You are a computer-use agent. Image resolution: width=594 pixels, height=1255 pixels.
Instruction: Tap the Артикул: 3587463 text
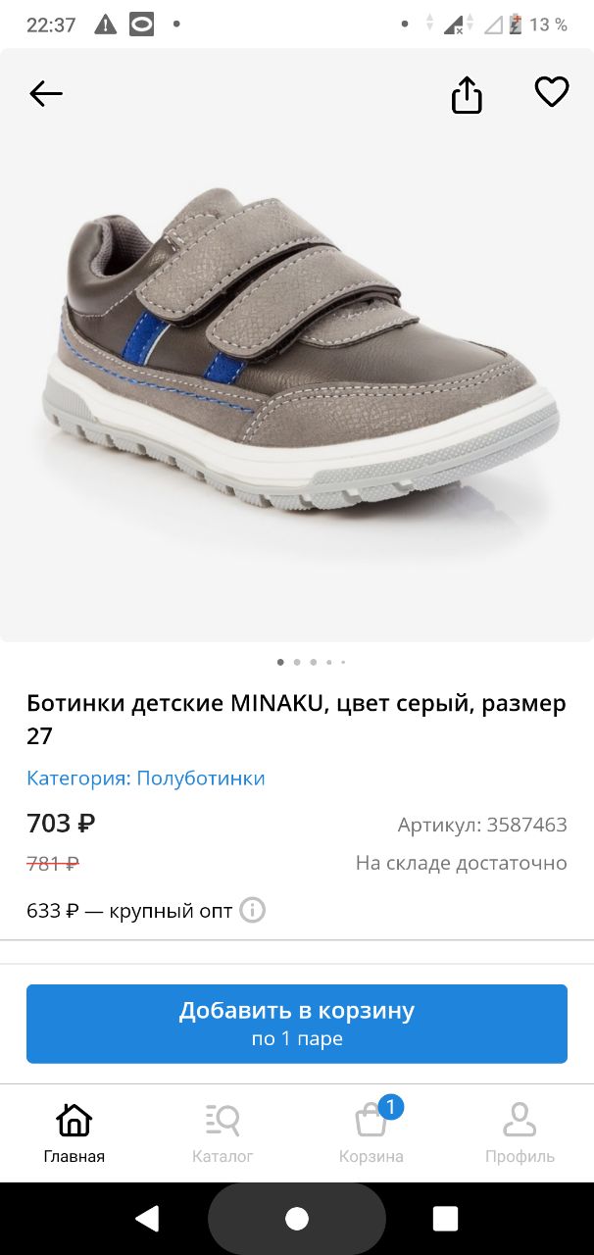point(482,825)
